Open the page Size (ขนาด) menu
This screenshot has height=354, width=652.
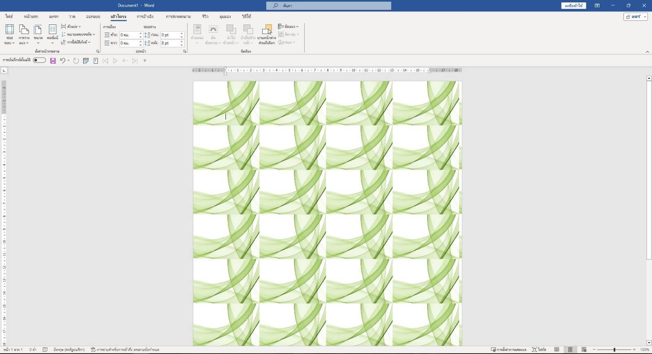[38, 34]
